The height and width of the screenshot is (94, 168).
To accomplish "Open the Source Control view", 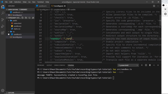I will [x=3, y=20].
